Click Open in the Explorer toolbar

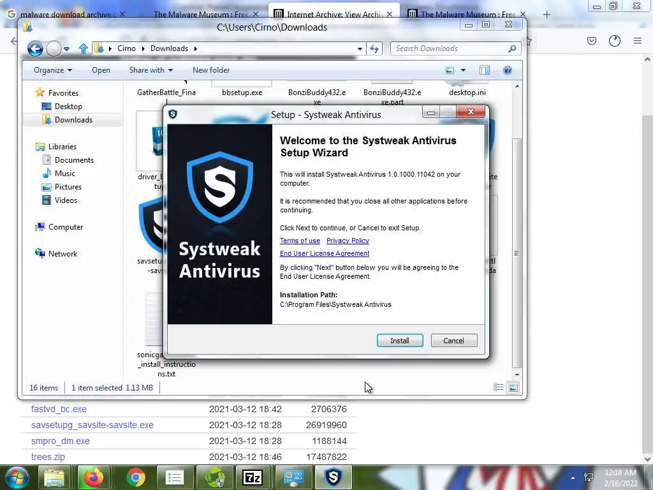[101, 70]
